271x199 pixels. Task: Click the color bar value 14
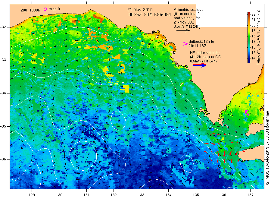click(x=253, y=58)
